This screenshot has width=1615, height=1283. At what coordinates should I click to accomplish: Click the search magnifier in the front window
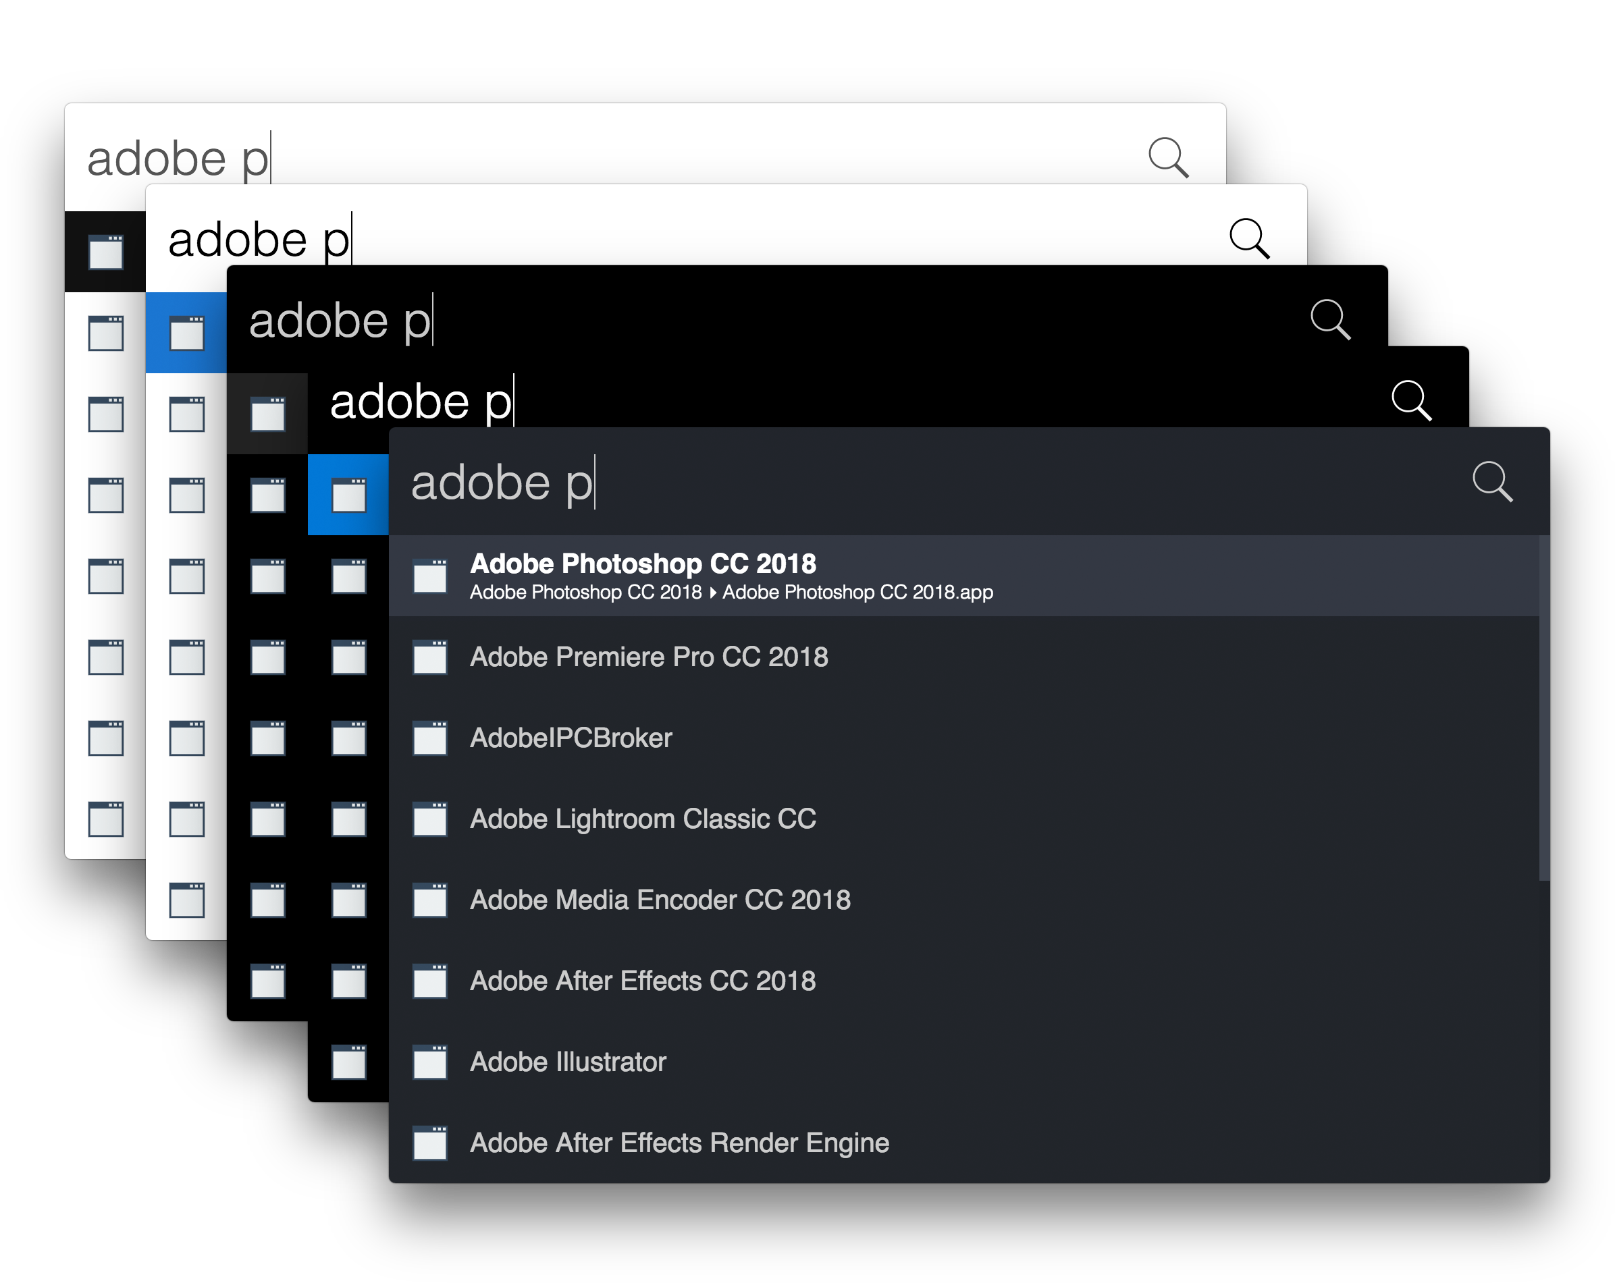[1492, 482]
